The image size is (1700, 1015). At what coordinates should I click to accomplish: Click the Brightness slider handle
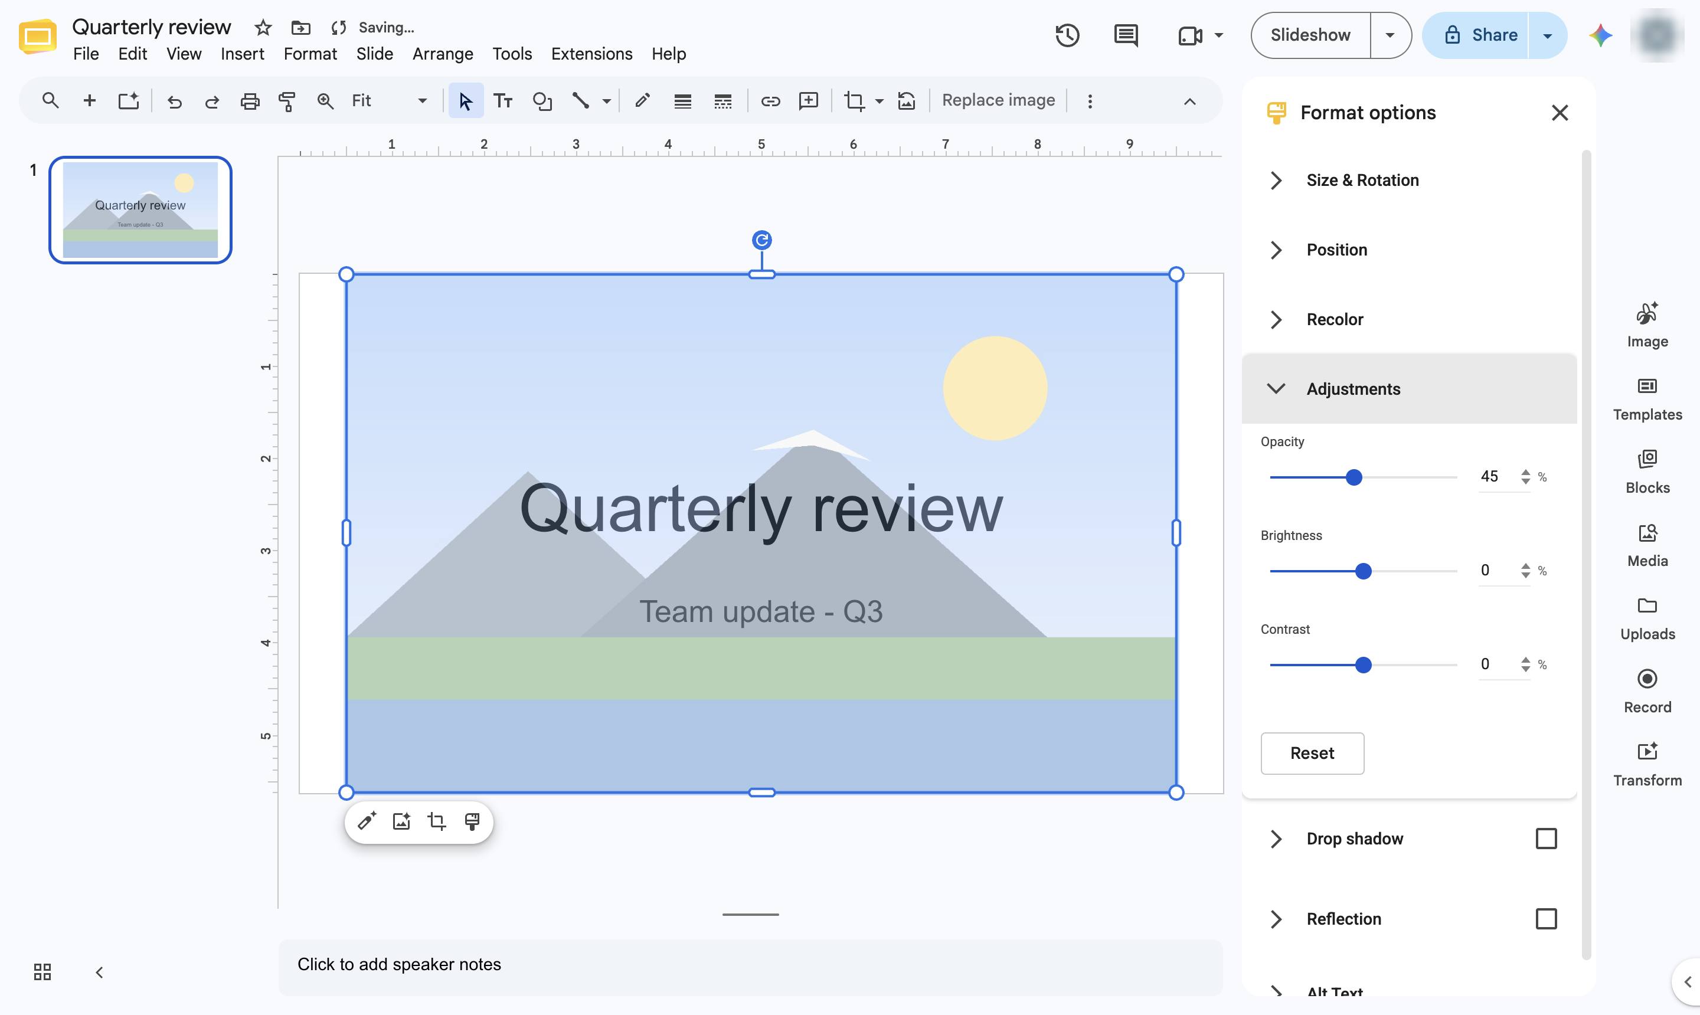[1363, 571]
